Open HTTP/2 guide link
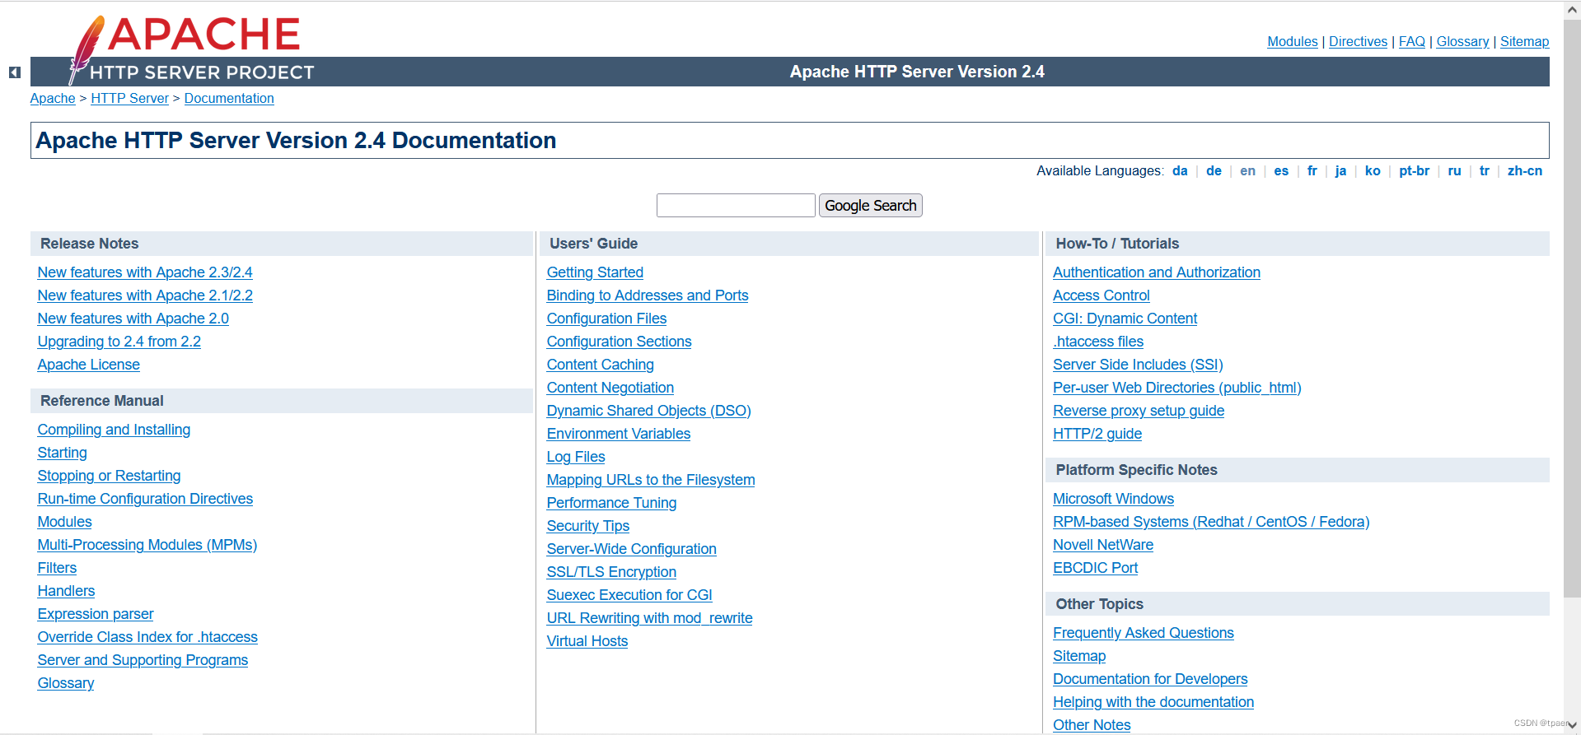1581x735 pixels. click(x=1097, y=434)
